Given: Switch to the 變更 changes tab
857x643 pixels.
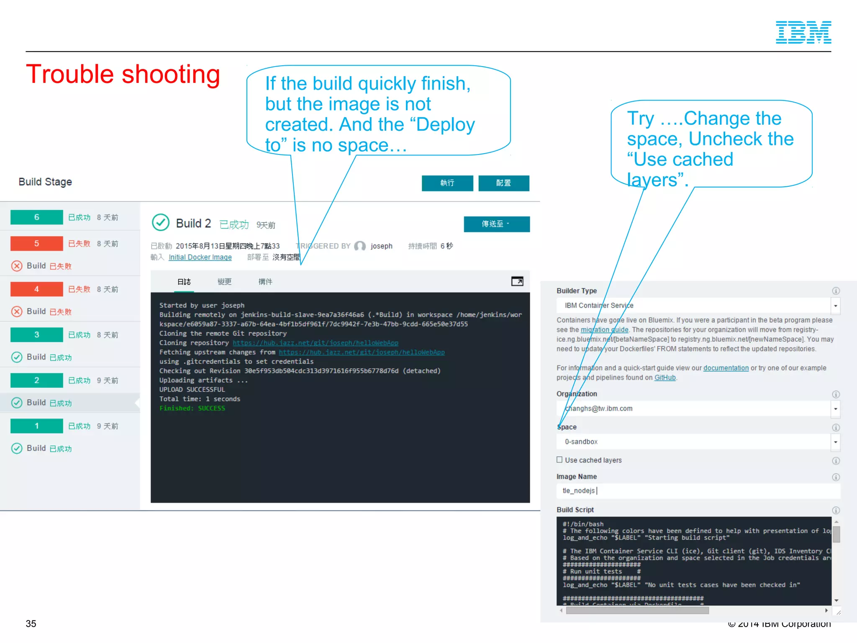Looking at the screenshot, I should pos(225,282).
